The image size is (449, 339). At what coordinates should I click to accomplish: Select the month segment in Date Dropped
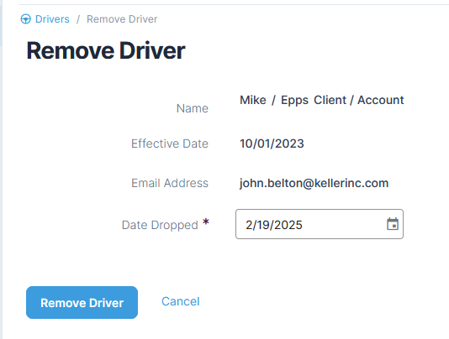tap(248, 225)
